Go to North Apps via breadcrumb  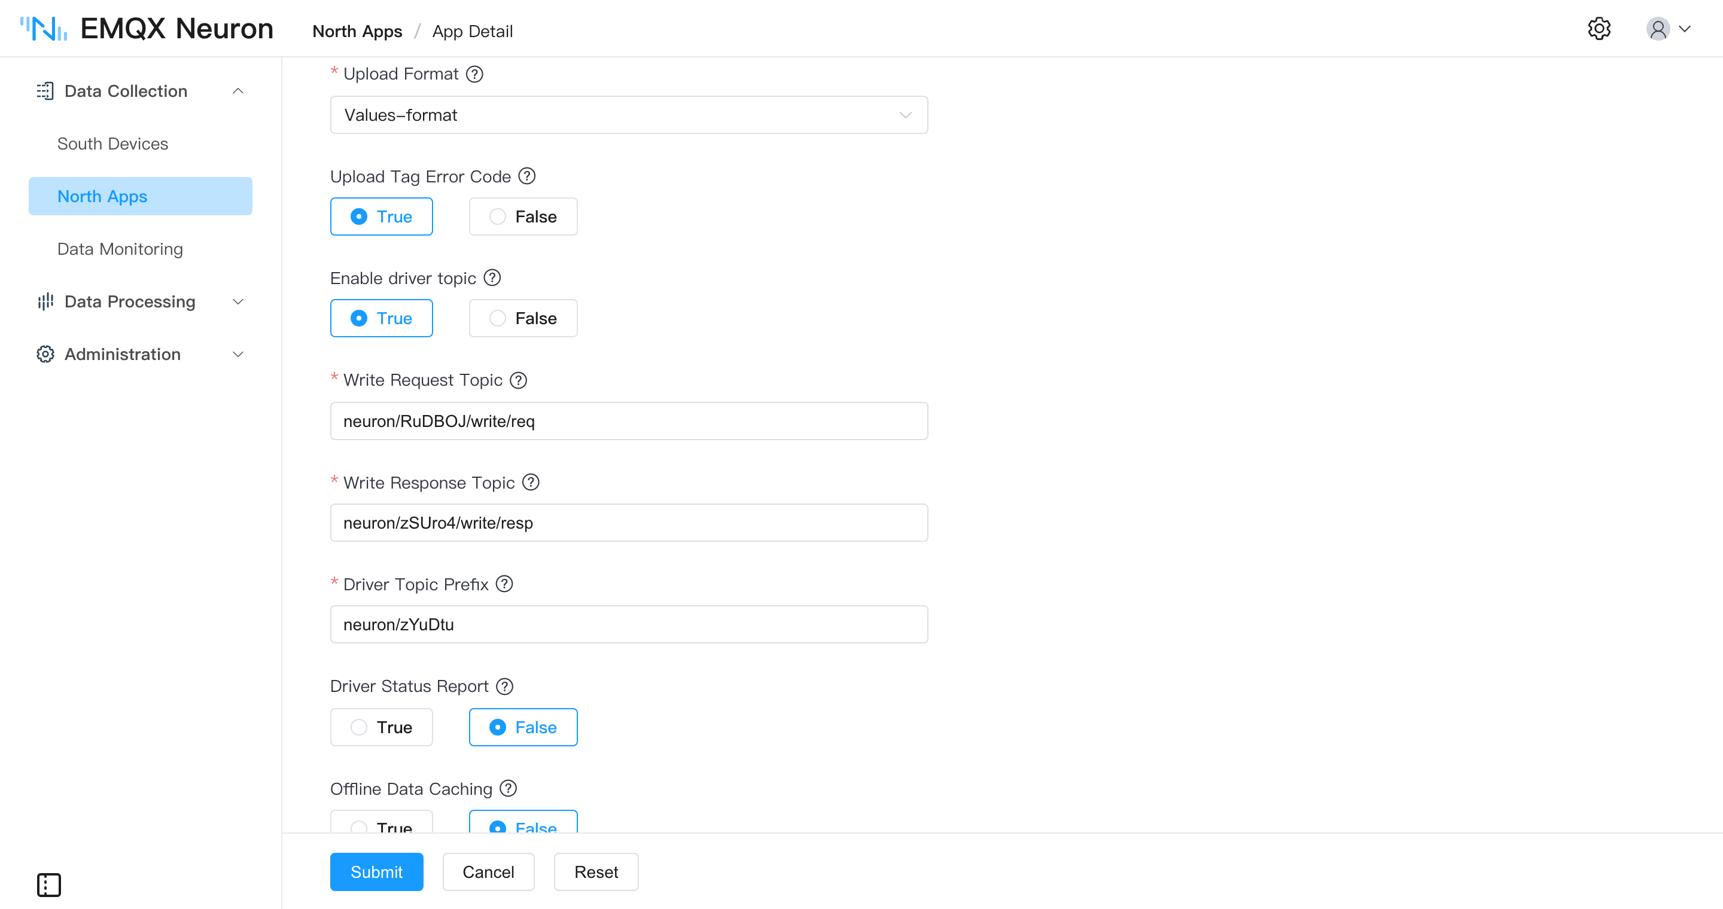[x=357, y=30]
